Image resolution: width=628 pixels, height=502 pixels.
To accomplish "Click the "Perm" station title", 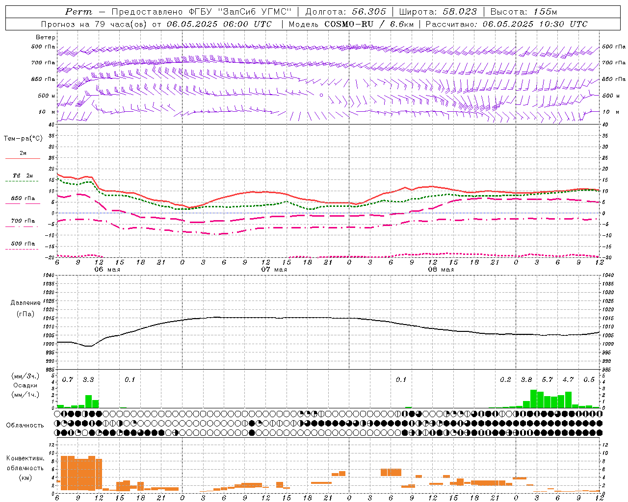I will 78,12.
